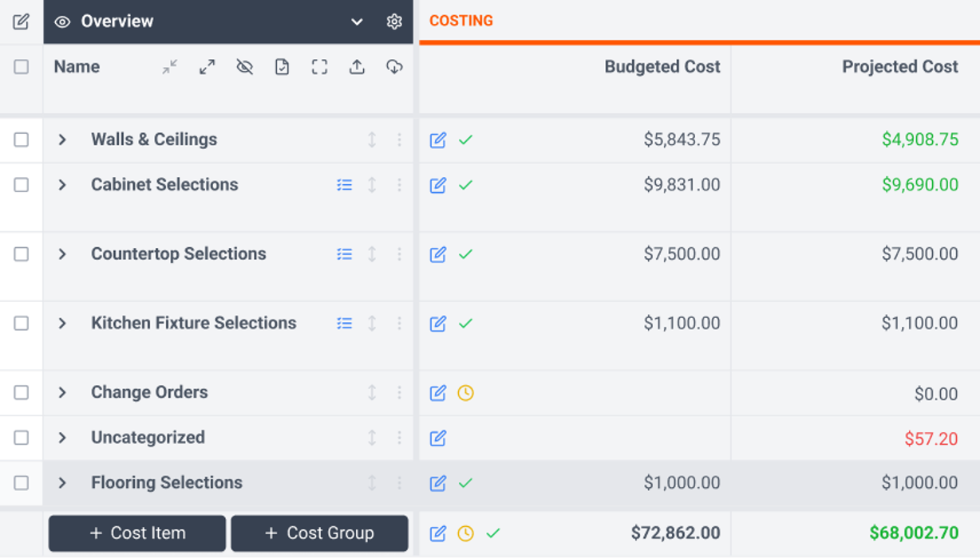Add a new Cost Group
Image resolution: width=980 pixels, height=558 pixels.
[x=319, y=533]
